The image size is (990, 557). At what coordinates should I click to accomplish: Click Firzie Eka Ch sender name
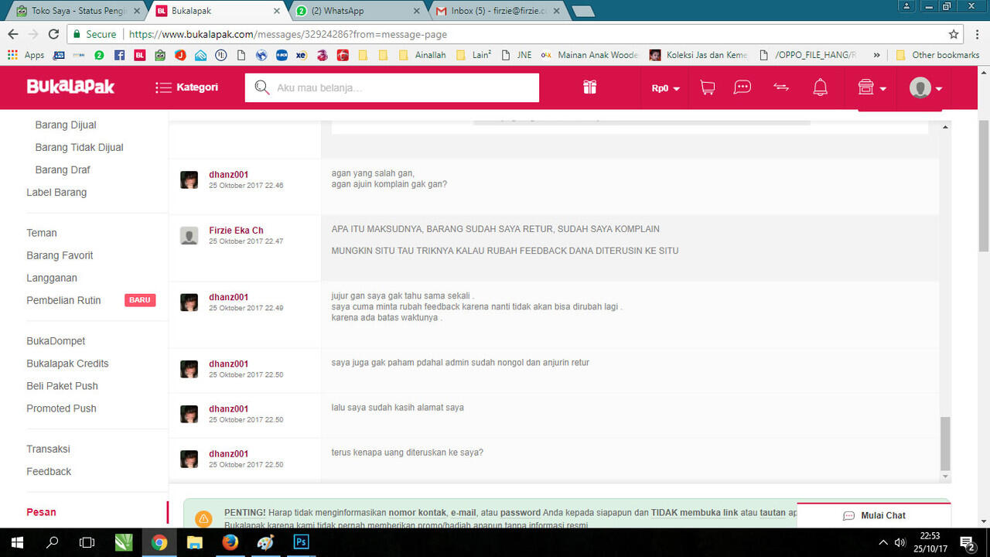tap(236, 231)
